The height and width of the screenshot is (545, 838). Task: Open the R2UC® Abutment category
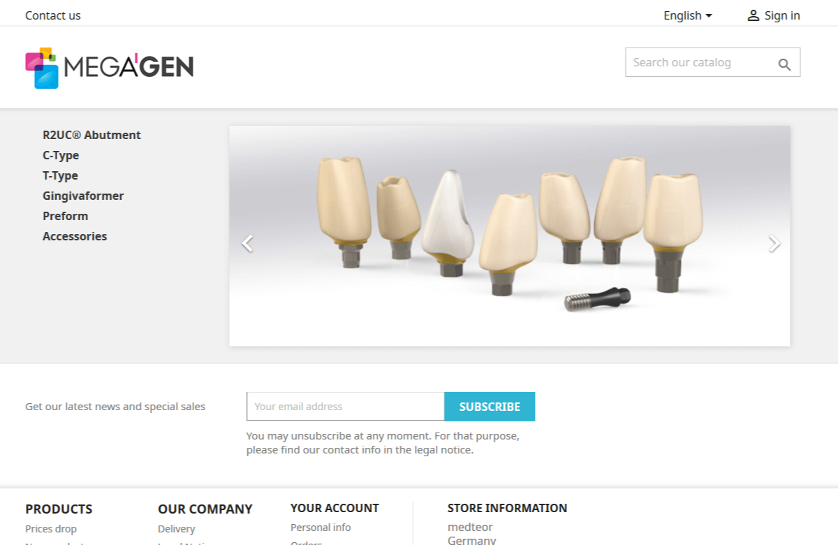[x=91, y=135]
